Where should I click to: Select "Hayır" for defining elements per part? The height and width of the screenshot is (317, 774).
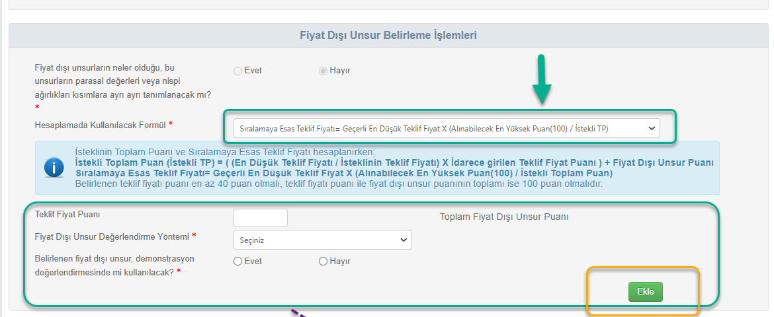pyautogui.click(x=323, y=71)
